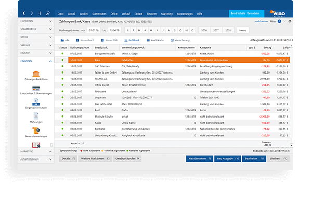Screen dimensions: 312x203
Task: Open search with the magnifier icon
Action: pyautogui.click(x=48, y=13)
